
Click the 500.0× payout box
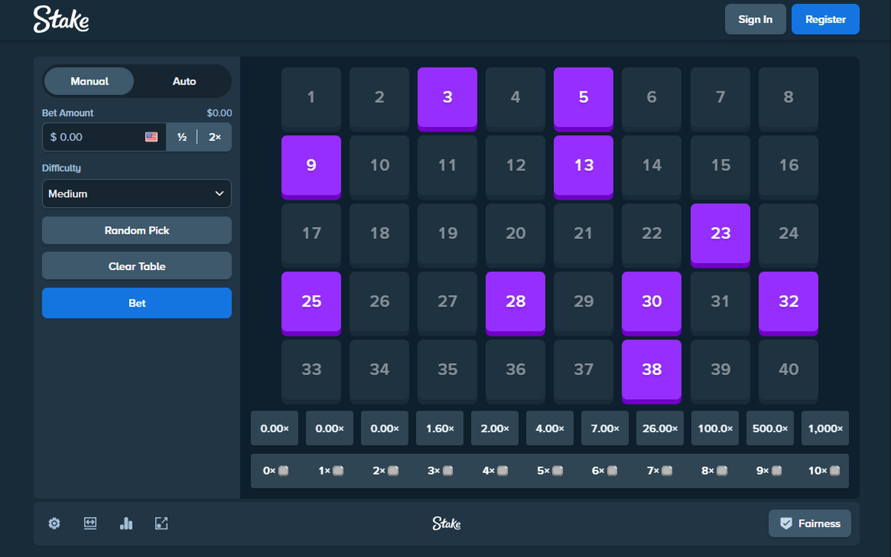coord(770,429)
